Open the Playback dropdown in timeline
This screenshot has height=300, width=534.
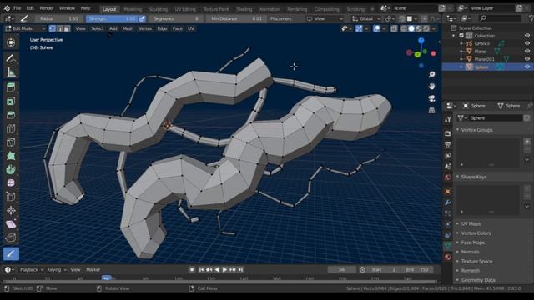(x=32, y=270)
